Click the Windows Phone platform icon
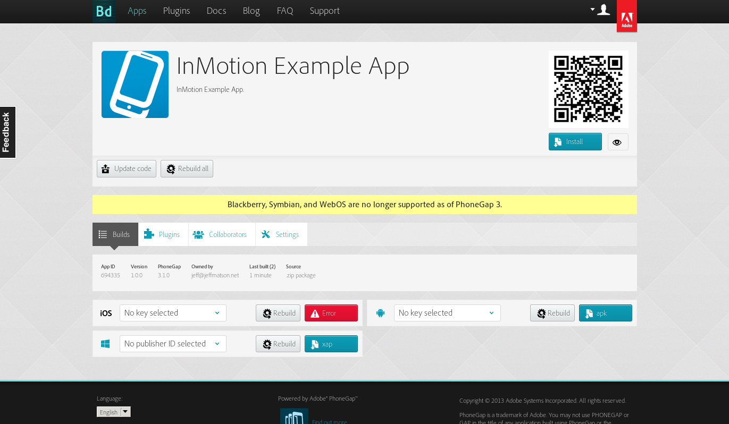This screenshot has width=729, height=424. 105,344
